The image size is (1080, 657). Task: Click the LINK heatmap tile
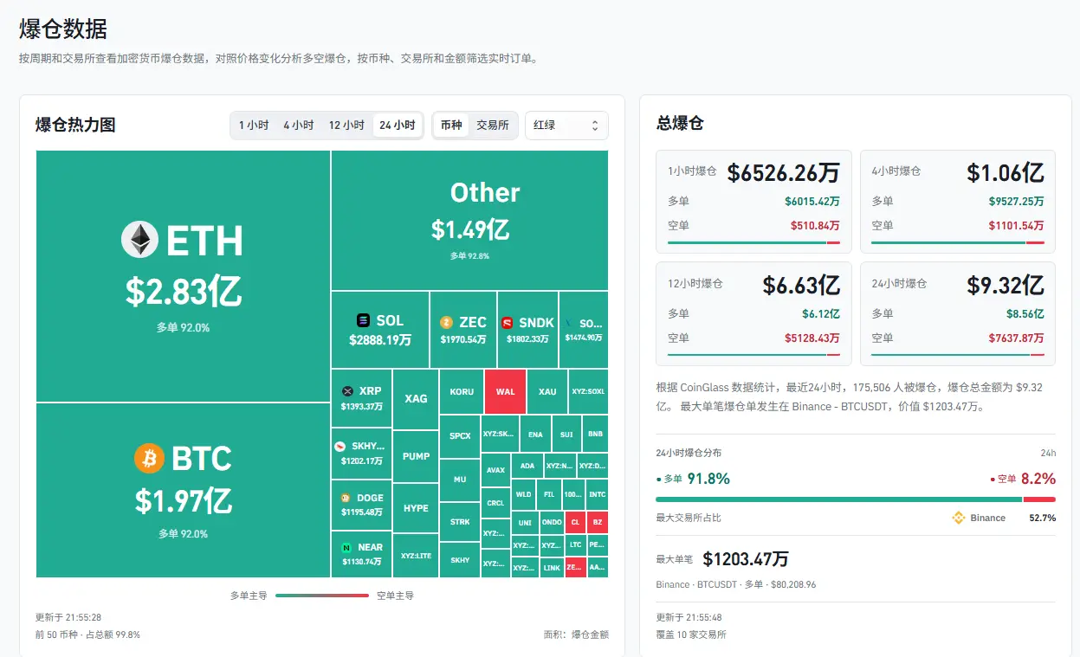[552, 568]
